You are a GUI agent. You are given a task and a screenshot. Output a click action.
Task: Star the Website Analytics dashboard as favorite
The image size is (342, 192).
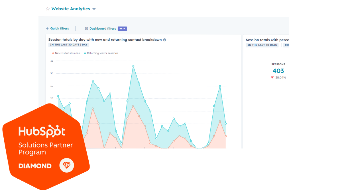click(48, 9)
